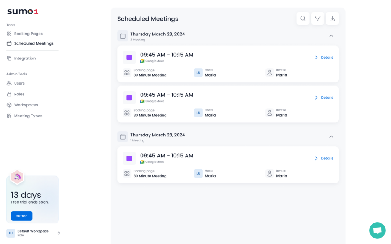This screenshot has width=391, height=244.
Task: Click the Meeting Types icon
Action: pyautogui.click(x=9, y=116)
